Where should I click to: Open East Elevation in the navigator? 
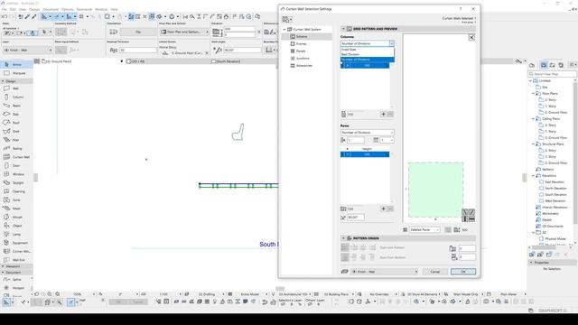[x=554, y=182]
